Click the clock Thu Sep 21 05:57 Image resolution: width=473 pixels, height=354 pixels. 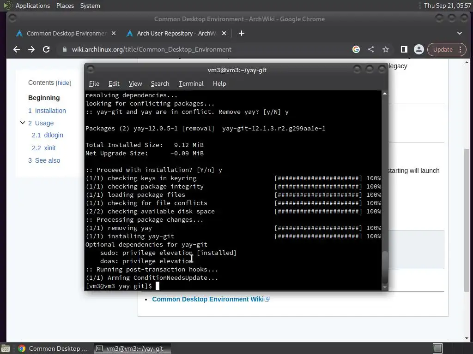pyautogui.click(x=447, y=6)
